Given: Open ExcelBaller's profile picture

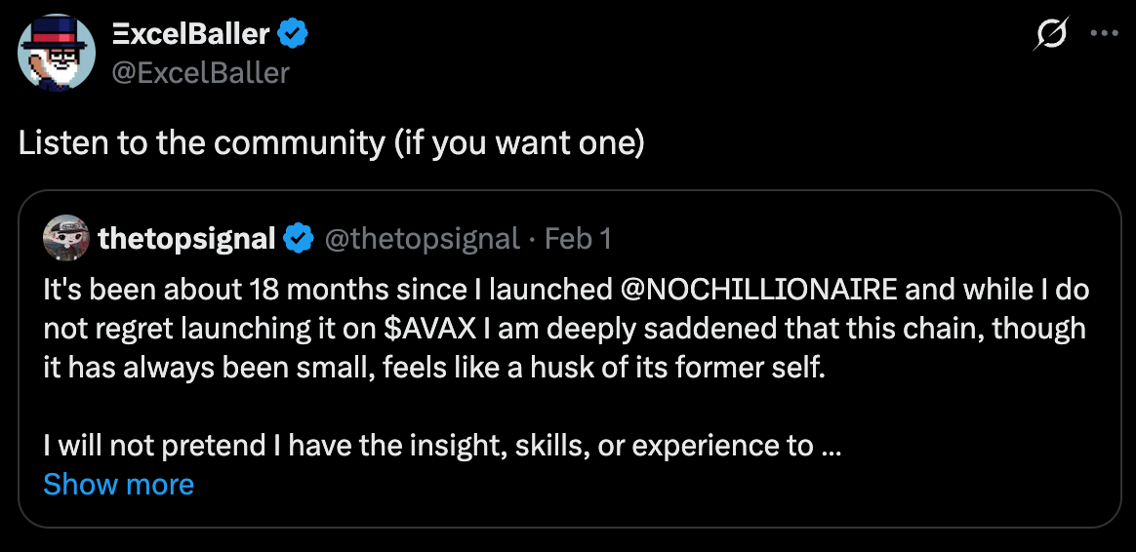Looking at the screenshot, I should coord(57,52).
